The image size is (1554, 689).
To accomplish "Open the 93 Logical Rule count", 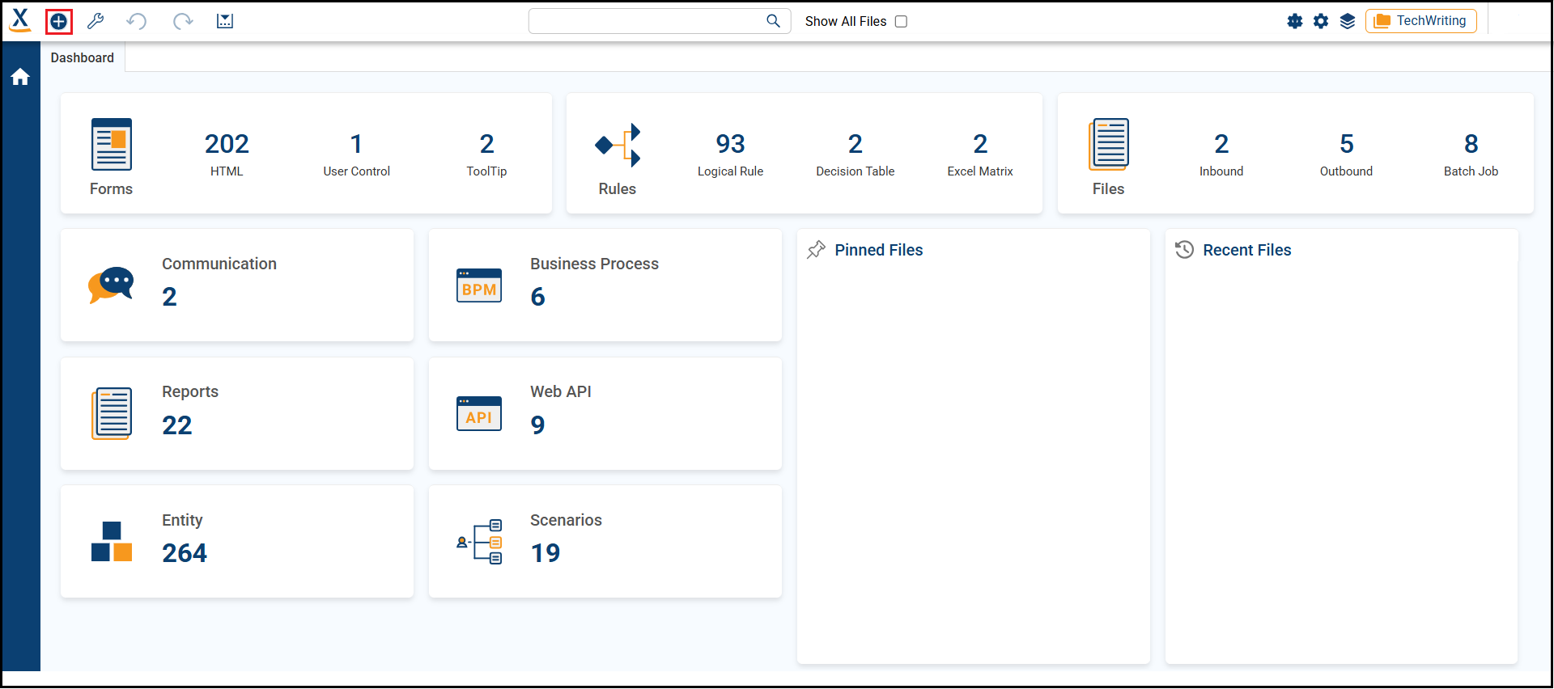I will (730, 154).
